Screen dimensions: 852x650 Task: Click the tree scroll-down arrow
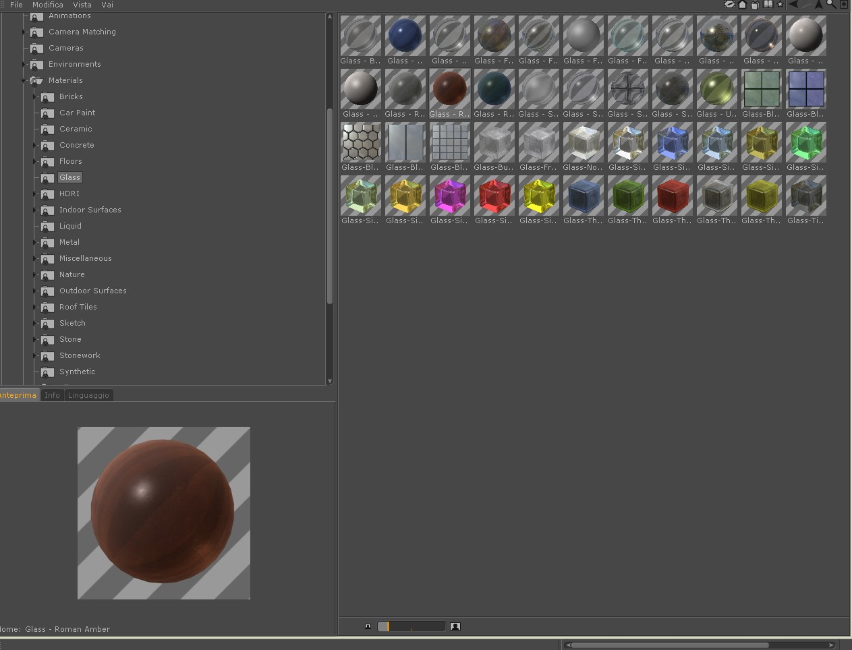[330, 381]
